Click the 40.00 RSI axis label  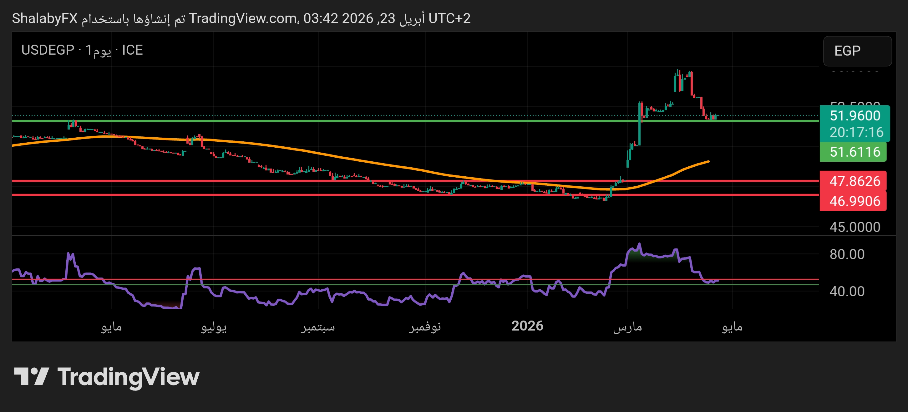(847, 291)
